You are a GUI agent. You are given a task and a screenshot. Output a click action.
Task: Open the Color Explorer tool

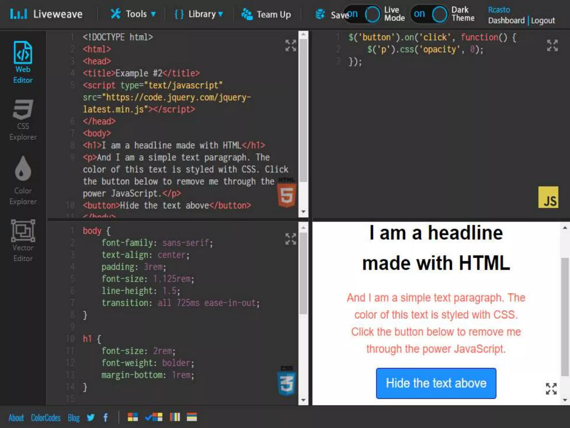pyautogui.click(x=23, y=180)
